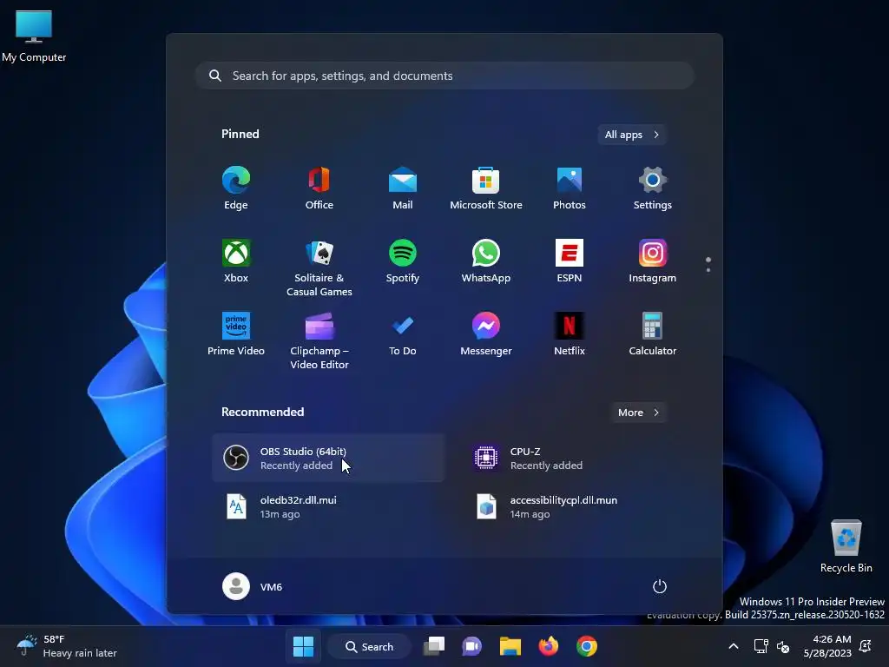Launch the Xbox app

tap(236, 261)
